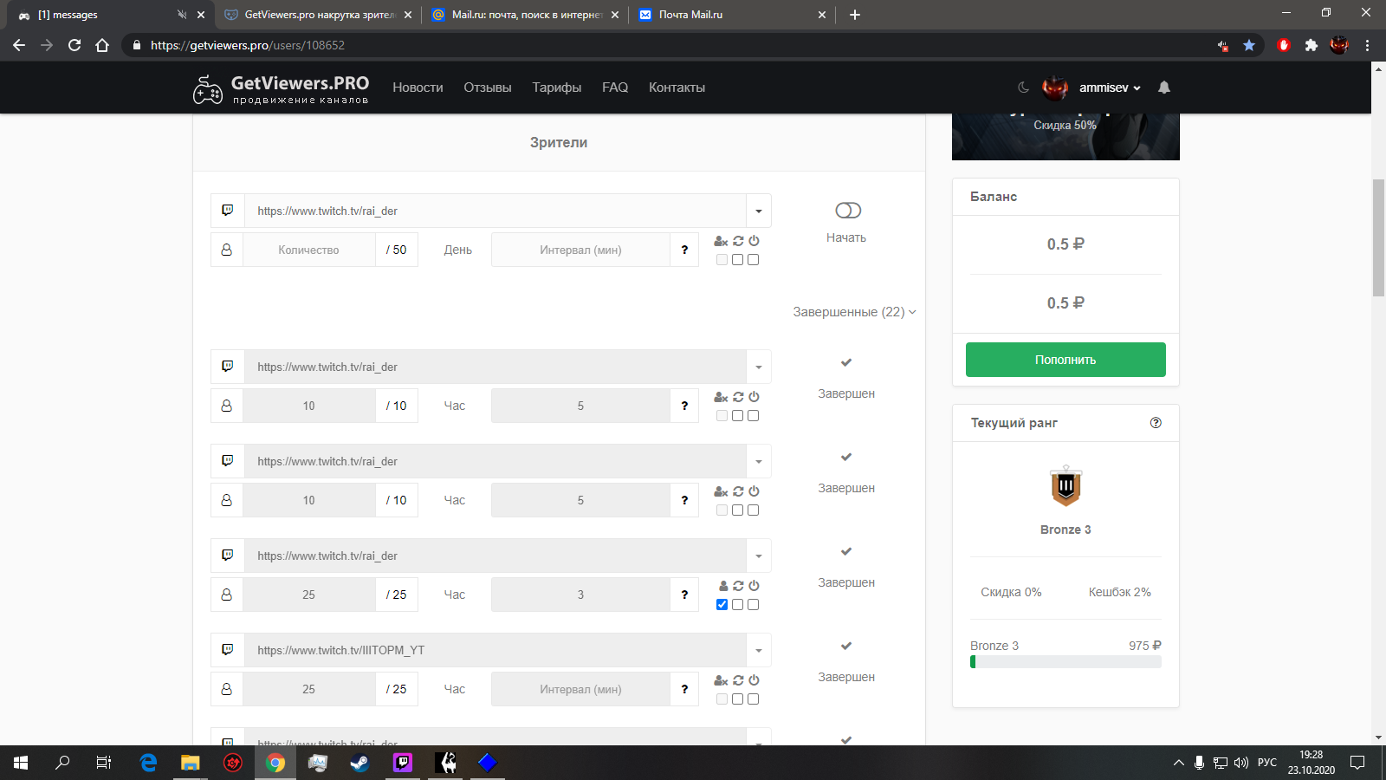
Task: Click the page vertical scrollbar
Action: (1378, 238)
